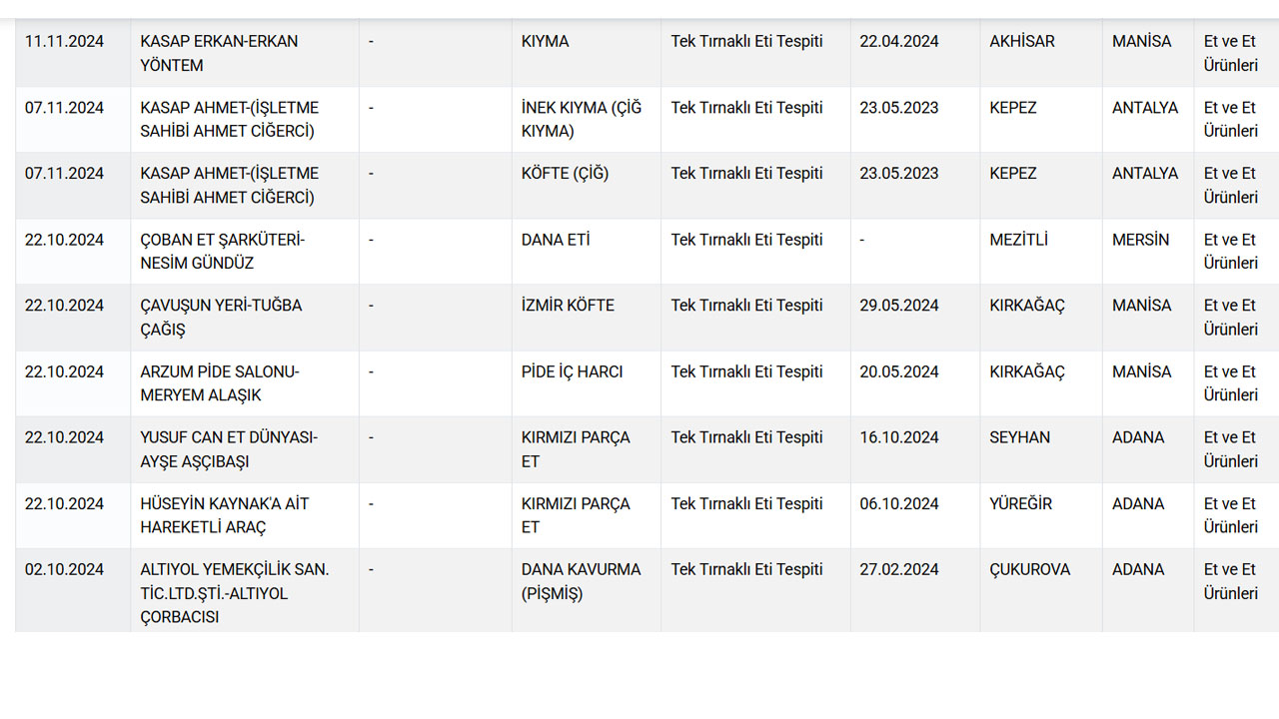Click the AKHİSAR district cell
Viewport: 1279px width, 719px height.
coord(1041,53)
